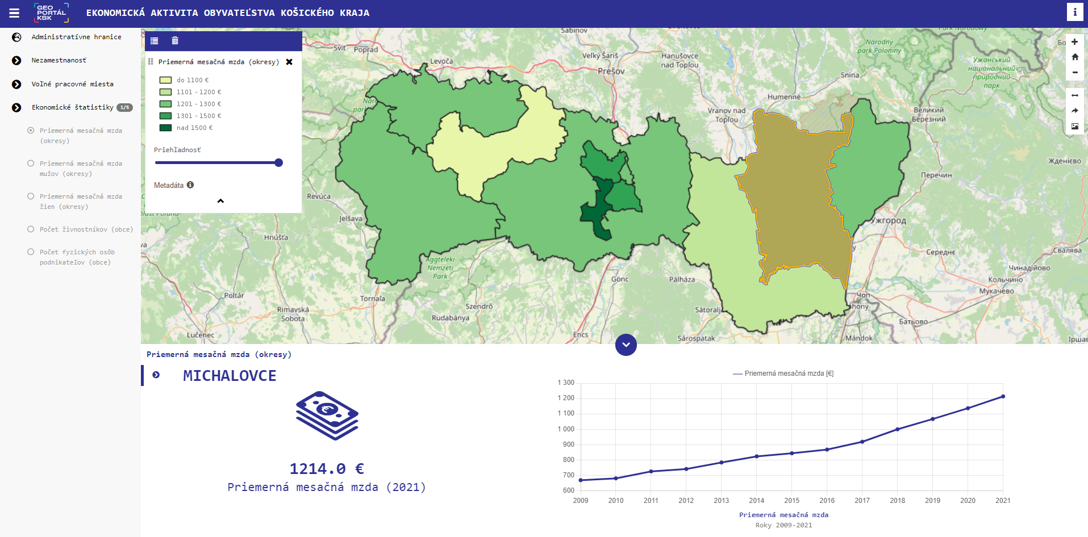The height and width of the screenshot is (537, 1088).
Task: Select Priemerná mesačná mzda (okresy) radio
Action: (x=31, y=131)
